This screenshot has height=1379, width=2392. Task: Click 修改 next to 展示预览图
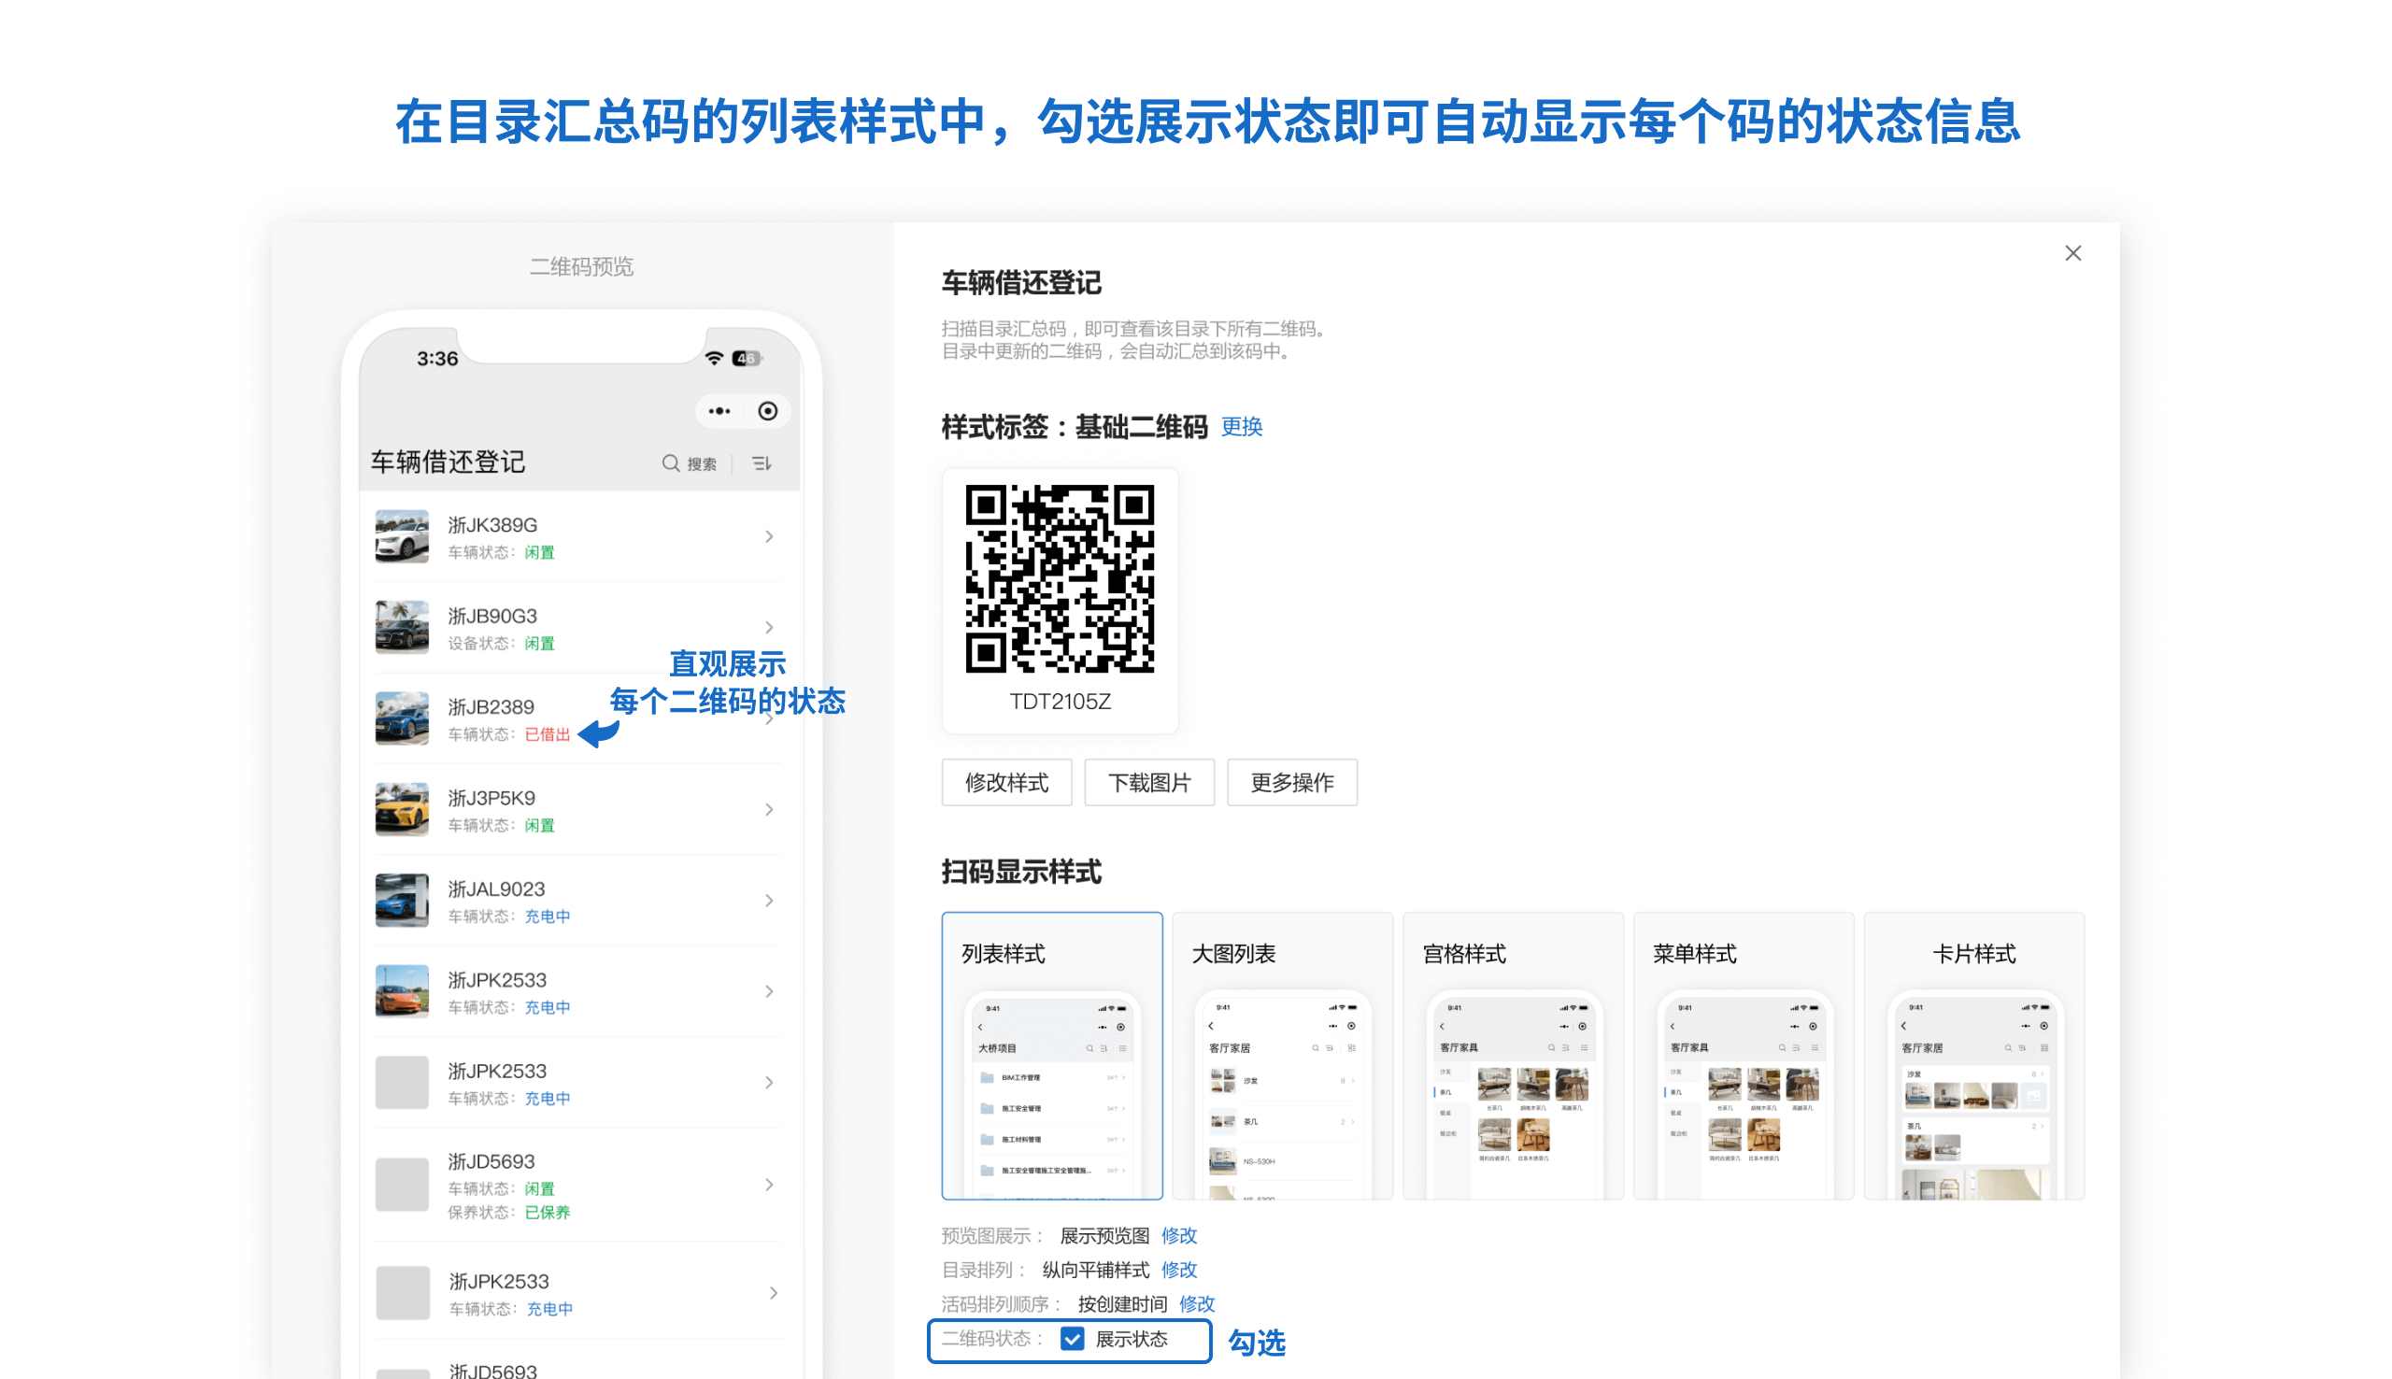click(1179, 1235)
